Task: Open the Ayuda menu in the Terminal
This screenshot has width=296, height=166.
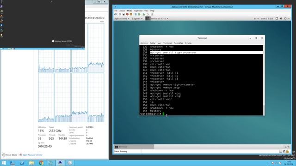Action: (x=188, y=43)
